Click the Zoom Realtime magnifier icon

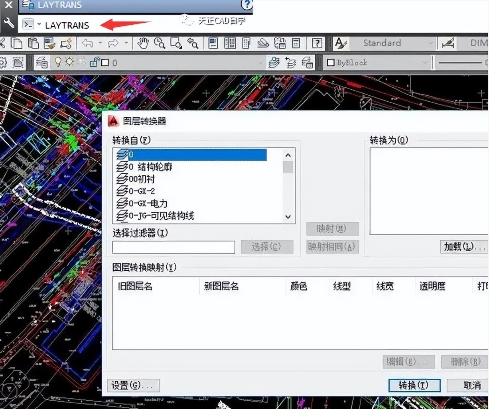160,43
